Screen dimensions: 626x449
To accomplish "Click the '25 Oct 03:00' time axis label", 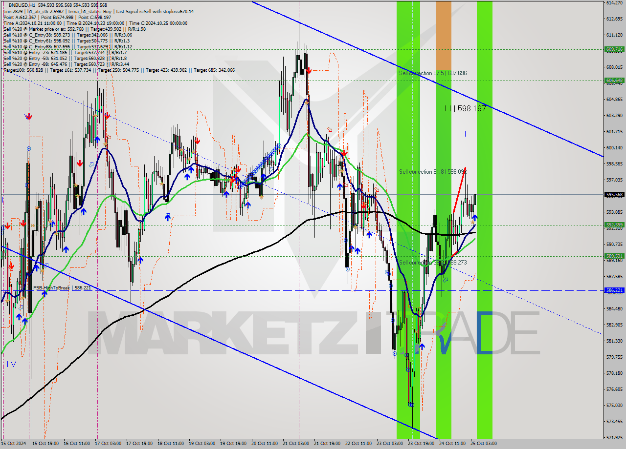I will tap(483, 444).
